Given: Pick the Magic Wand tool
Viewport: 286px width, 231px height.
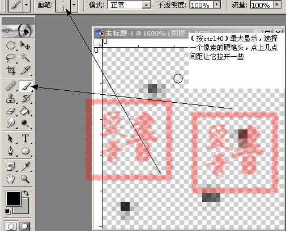Looking at the screenshot, I should 25,58.
